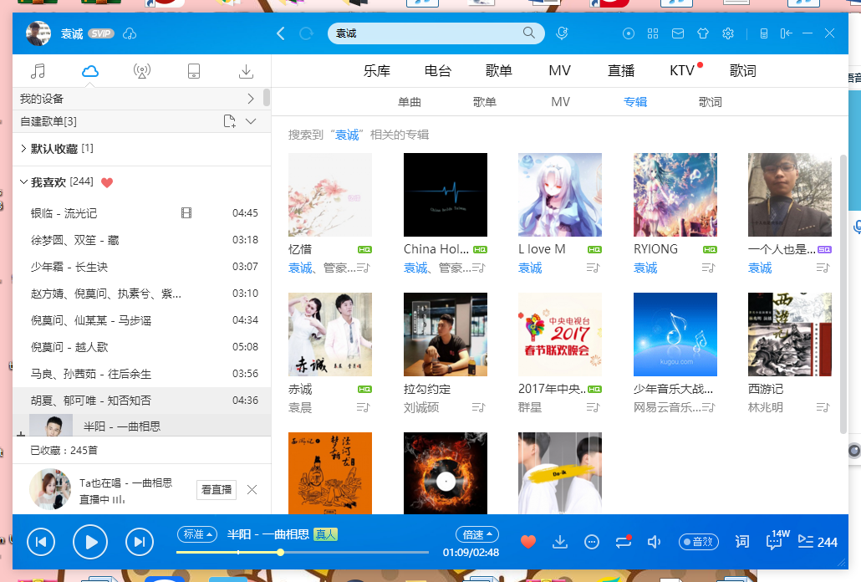The image size is (861, 582).
Task: Open the local music tab with the note icon
Action: [38, 71]
